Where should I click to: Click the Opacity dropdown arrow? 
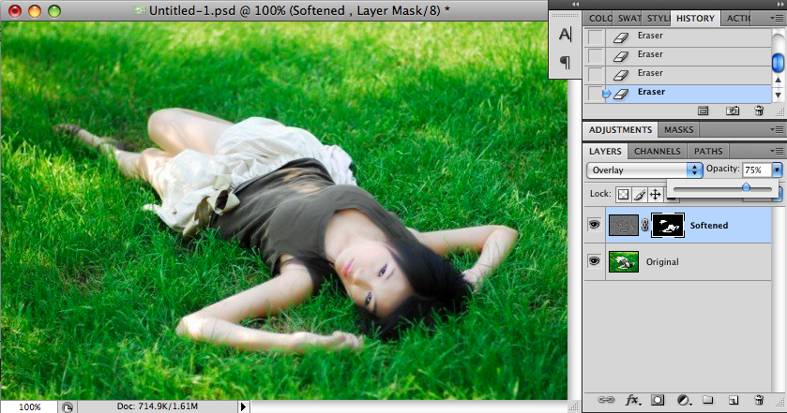coord(777,170)
